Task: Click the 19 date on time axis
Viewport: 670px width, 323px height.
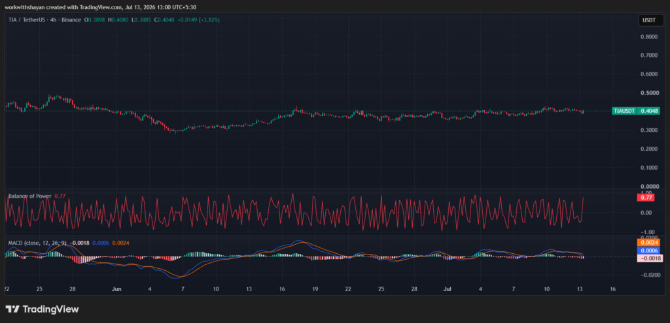Action: (315, 289)
